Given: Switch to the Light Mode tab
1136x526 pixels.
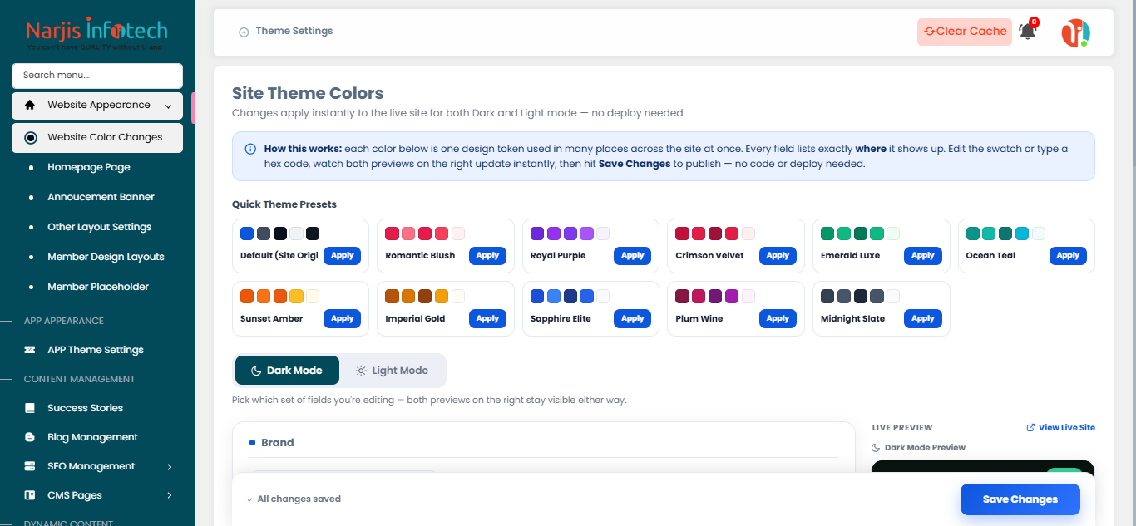Looking at the screenshot, I should pos(392,371).
